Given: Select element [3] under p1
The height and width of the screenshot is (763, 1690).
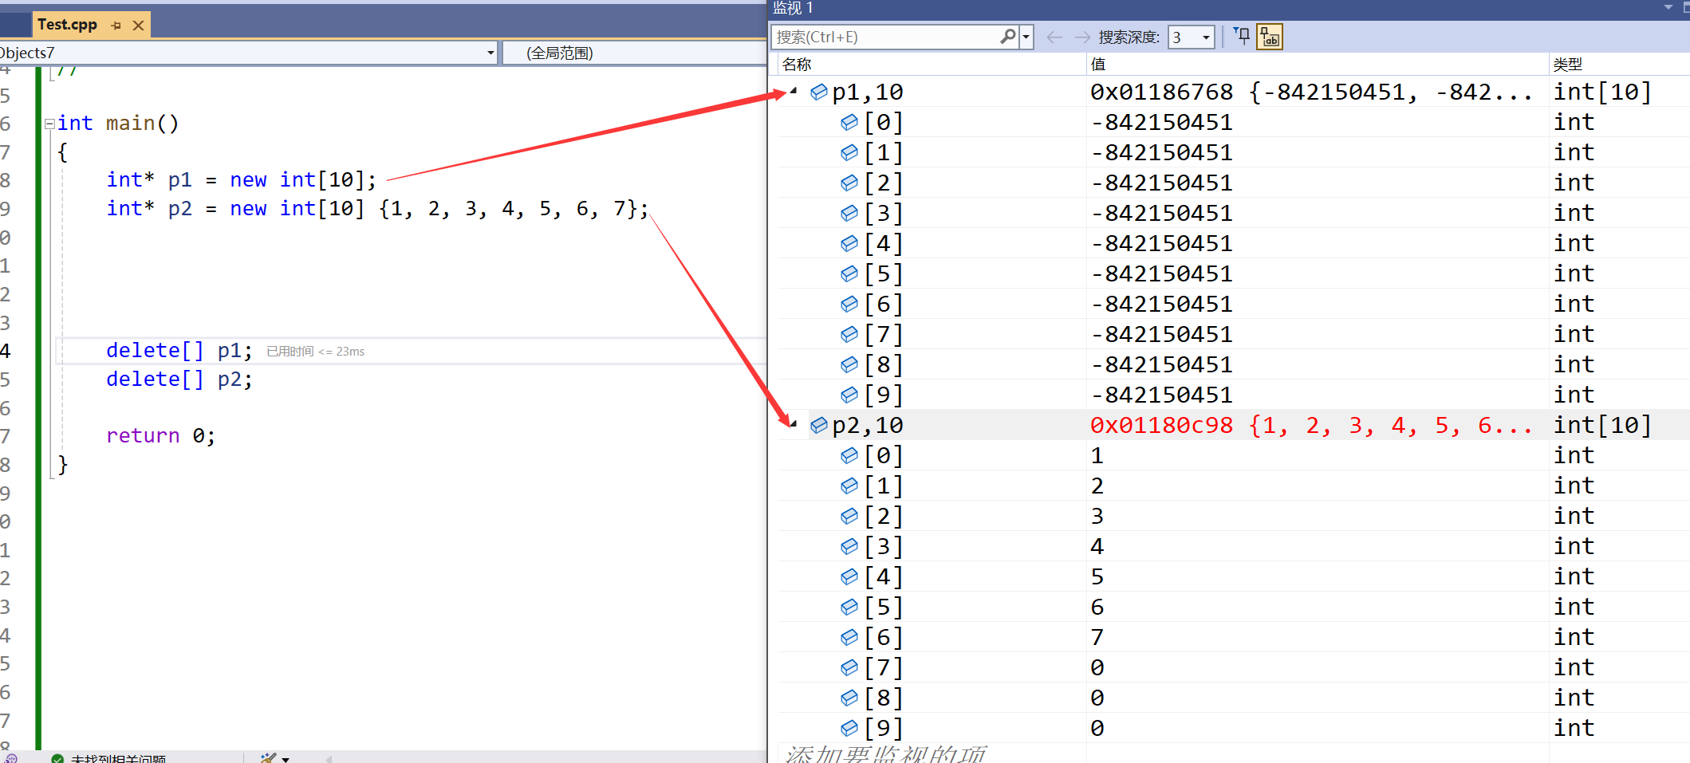Looking at the screenshot, I should (884, 214).
